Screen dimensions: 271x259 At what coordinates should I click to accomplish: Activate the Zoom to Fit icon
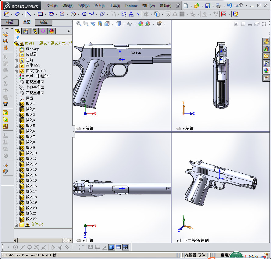pos(78,23)
